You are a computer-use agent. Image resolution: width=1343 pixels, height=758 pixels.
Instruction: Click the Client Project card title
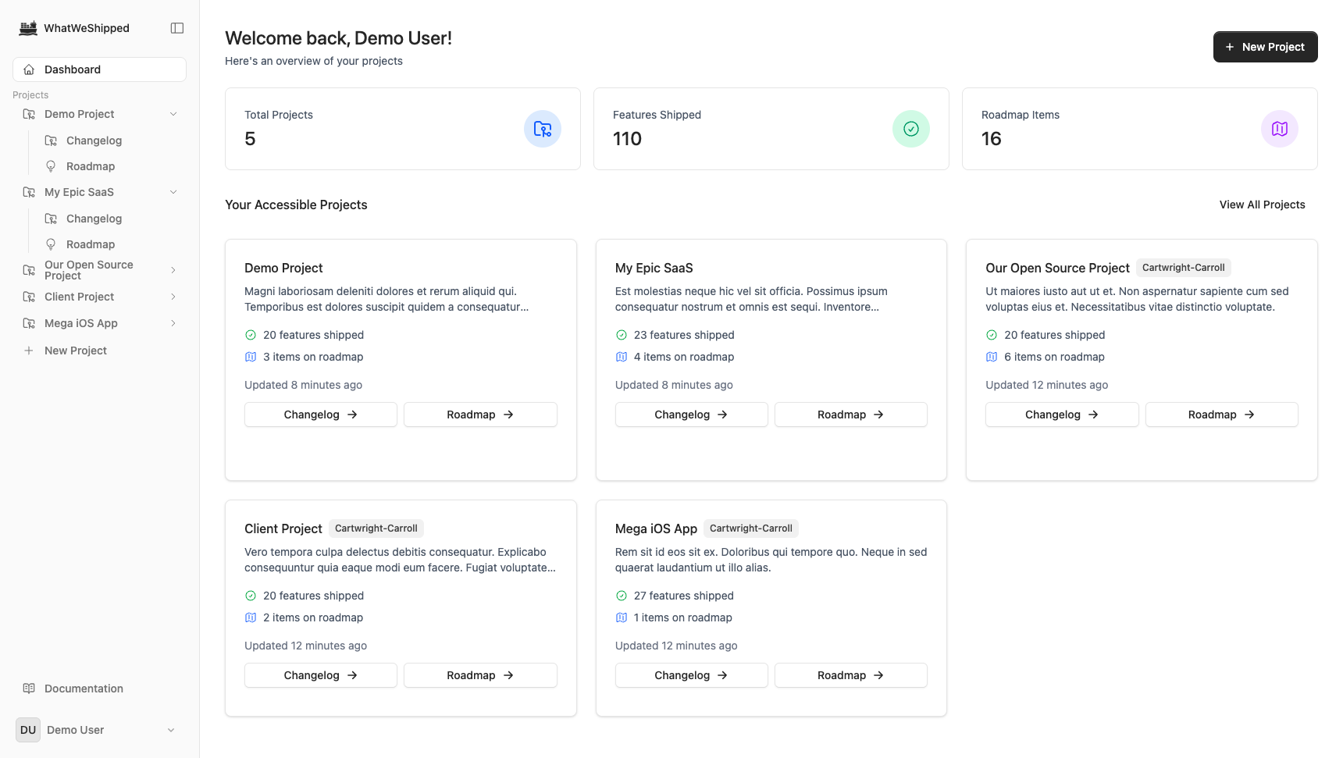click(x=283, y=528)
